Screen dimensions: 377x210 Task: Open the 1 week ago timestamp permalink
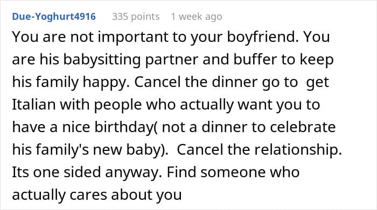click(197, 17)
